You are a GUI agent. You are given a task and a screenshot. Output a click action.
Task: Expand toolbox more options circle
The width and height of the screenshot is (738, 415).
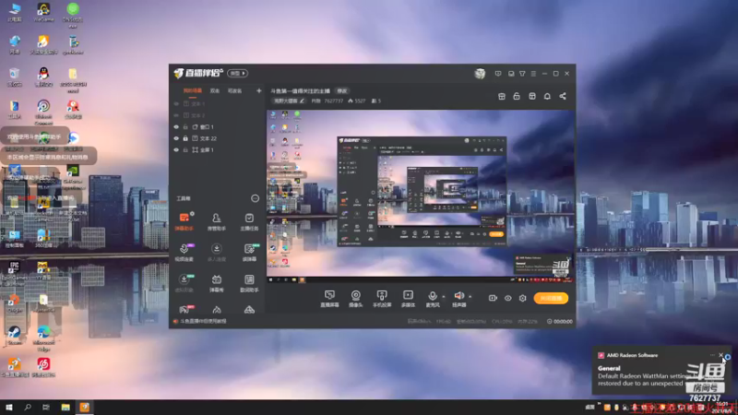(x=255, y=198)
